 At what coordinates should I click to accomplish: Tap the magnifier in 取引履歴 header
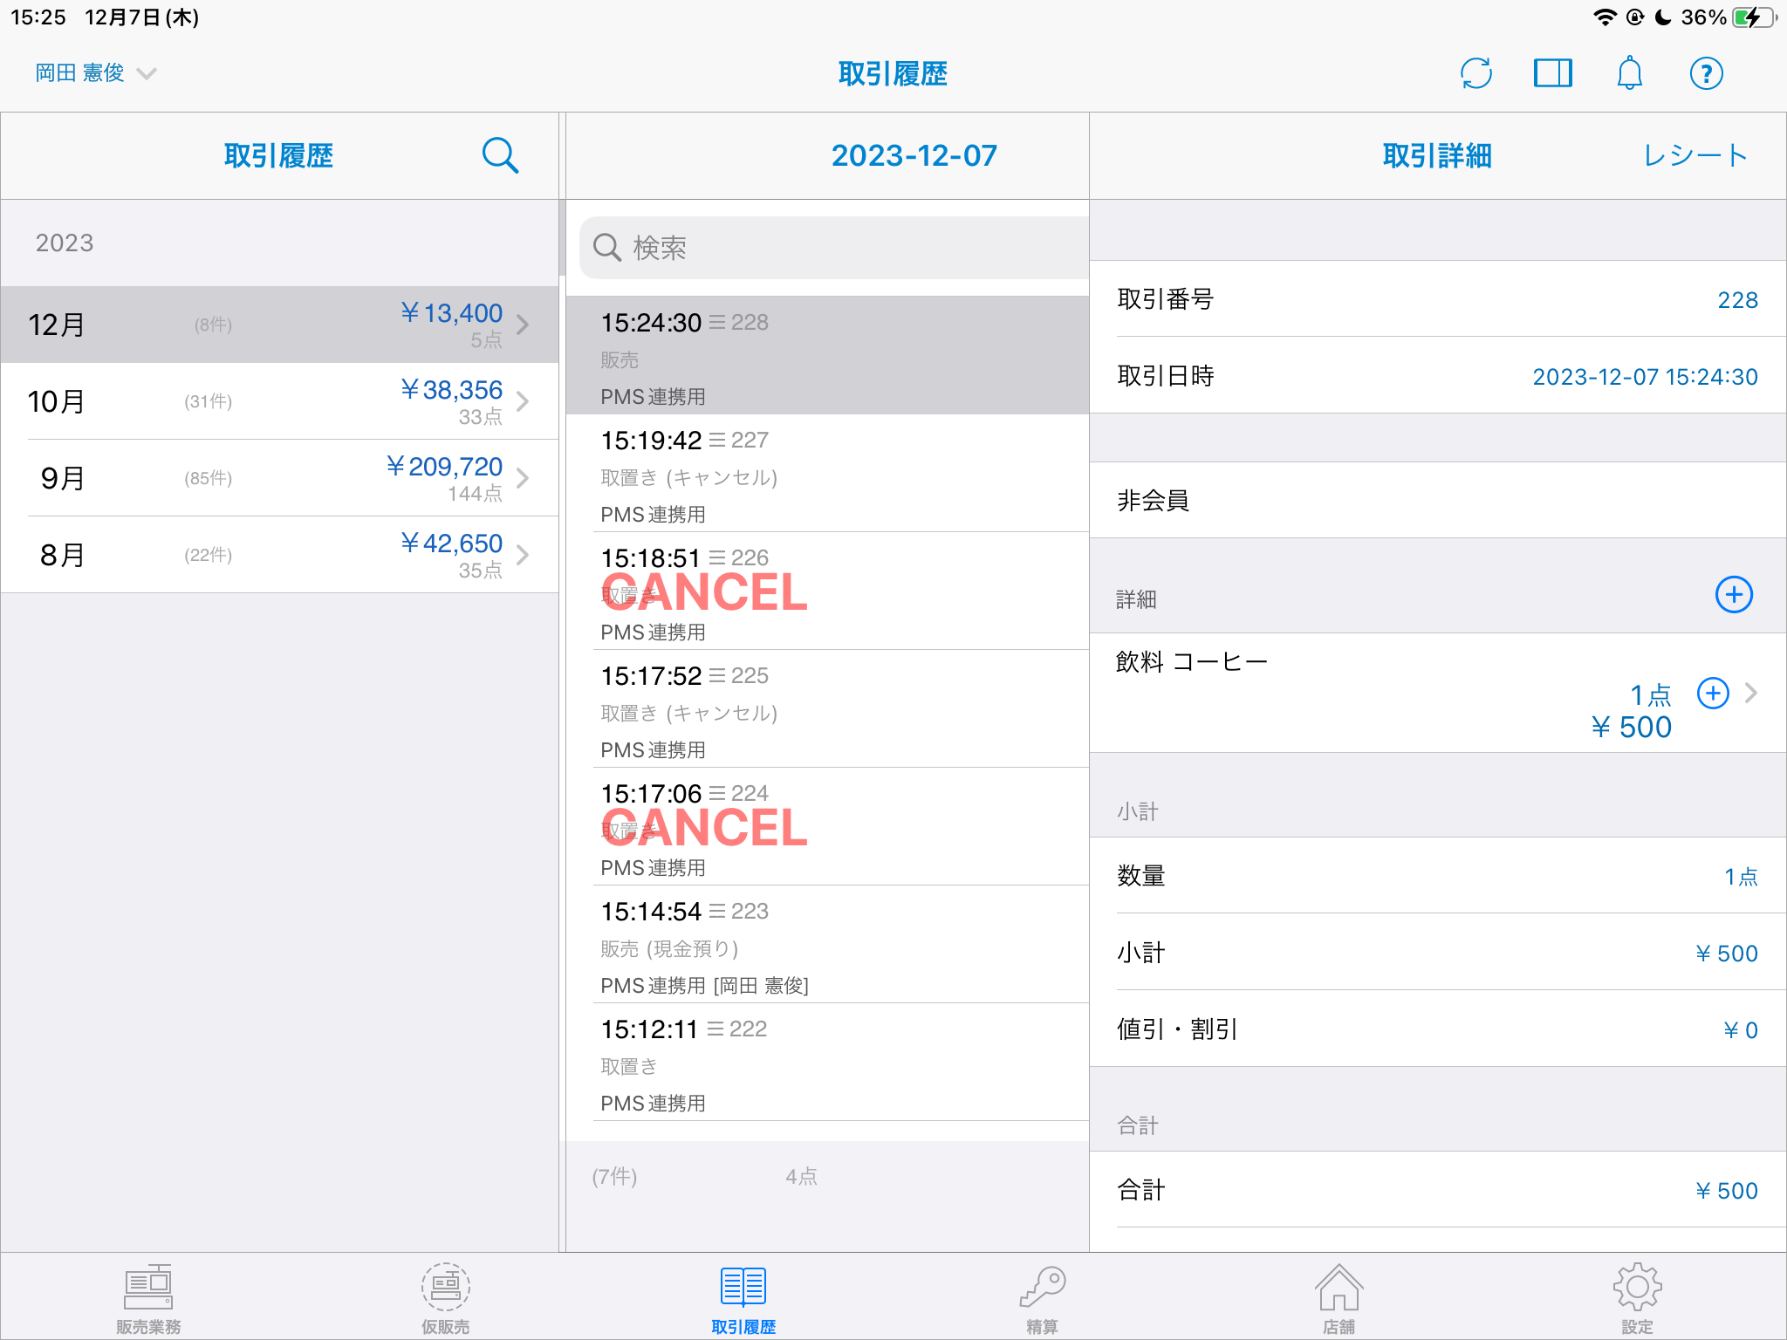pyautogui.click(x=500, y=155)
